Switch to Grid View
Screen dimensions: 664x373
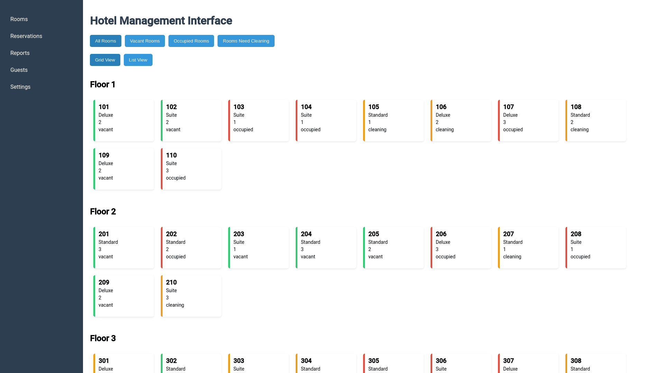105,60
